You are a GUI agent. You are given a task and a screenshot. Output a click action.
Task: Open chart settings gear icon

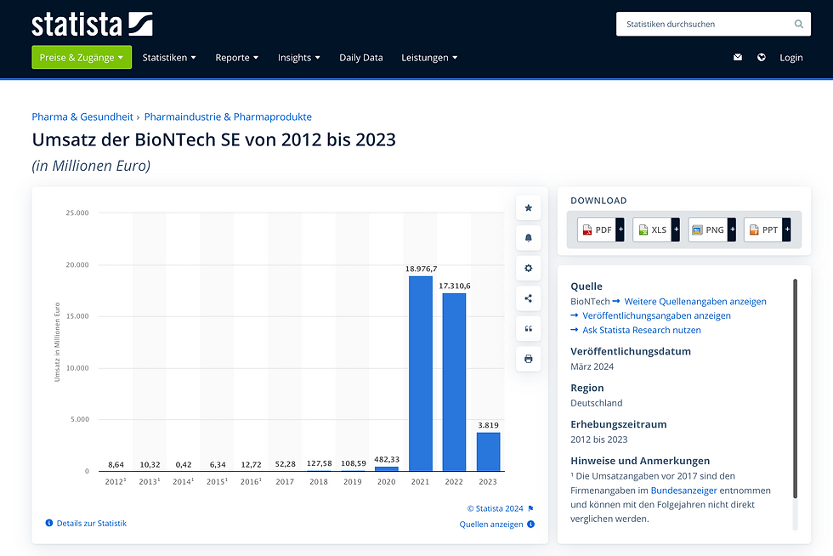[528, 268]
